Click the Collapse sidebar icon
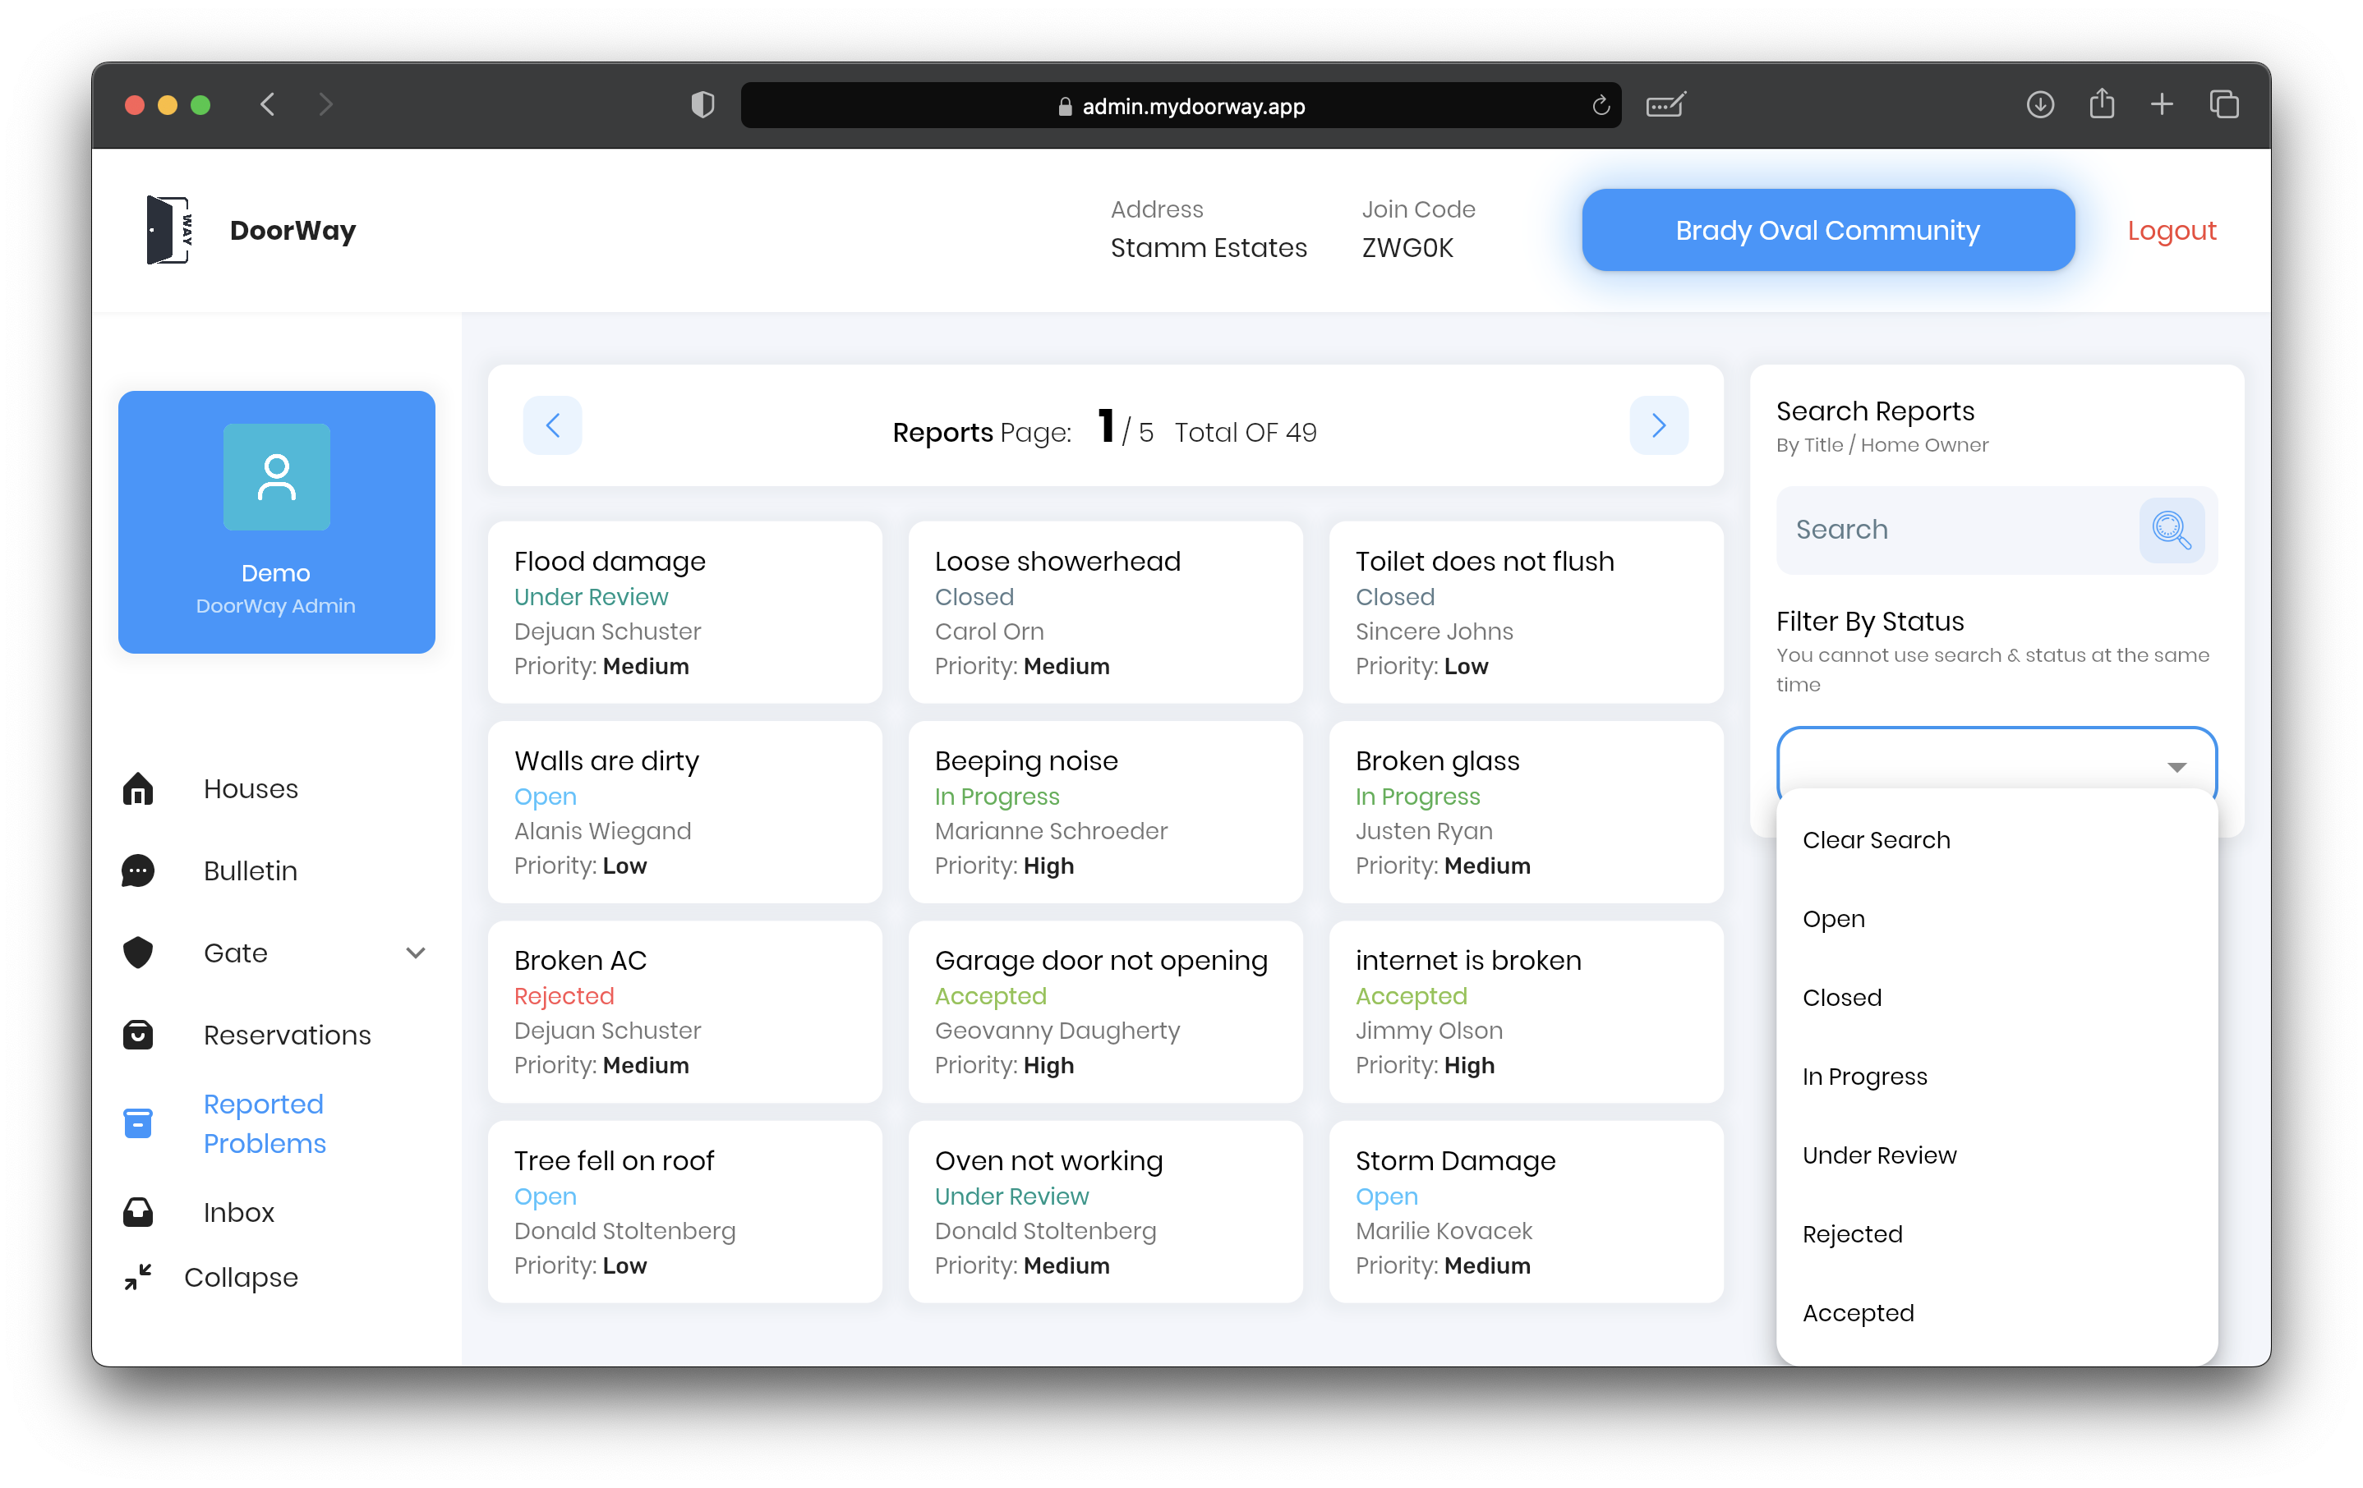Image resolution: width=2363 pixels, height=1488 pixels. click(138, 1276)
